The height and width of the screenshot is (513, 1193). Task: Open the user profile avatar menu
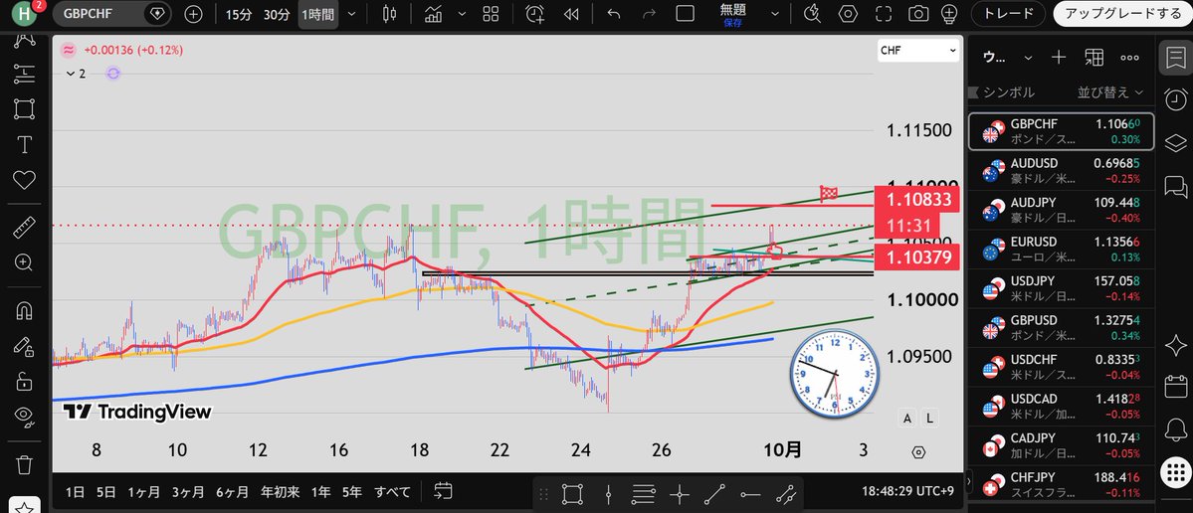coord(24,12)
